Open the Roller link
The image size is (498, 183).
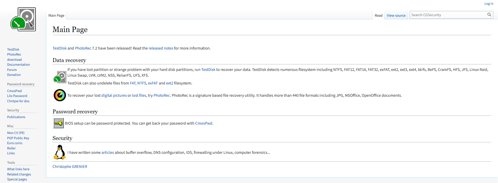tap(11, 148)
